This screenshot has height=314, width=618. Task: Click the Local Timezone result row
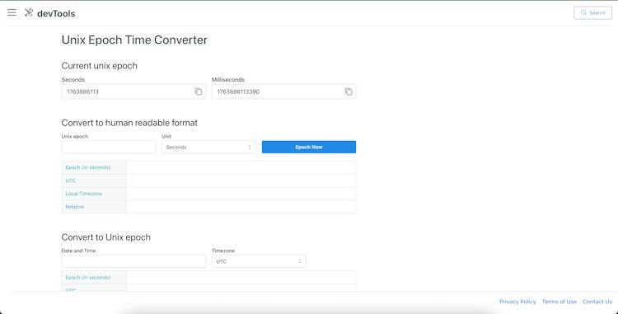coord(209,194)
